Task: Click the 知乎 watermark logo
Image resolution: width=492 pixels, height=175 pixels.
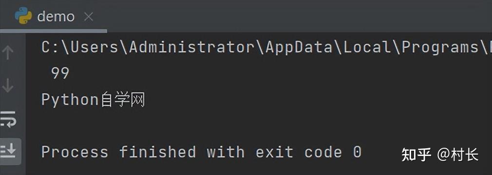Action: (416, 155)
